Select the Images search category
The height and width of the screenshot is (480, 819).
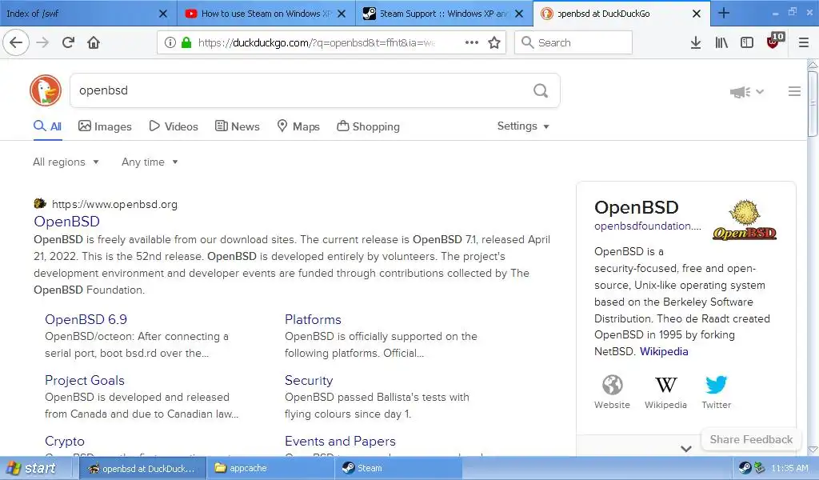click(x=105, y=126)
